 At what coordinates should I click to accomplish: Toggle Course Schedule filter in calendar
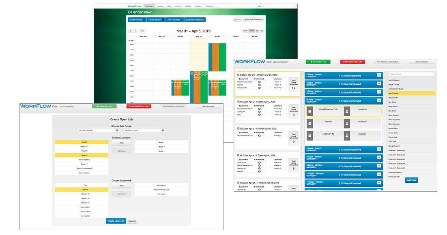(137, 20)
